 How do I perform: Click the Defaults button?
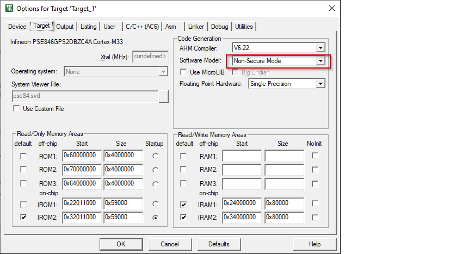coord(219,244)
